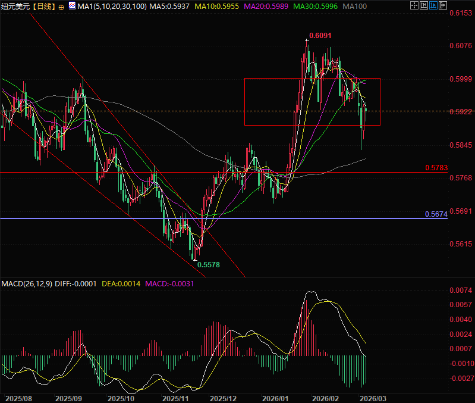The height and width of the screenshot is (403, 475).
Task: Click the DIFF:-0.0001 indicator label
Action: [75, 283]
